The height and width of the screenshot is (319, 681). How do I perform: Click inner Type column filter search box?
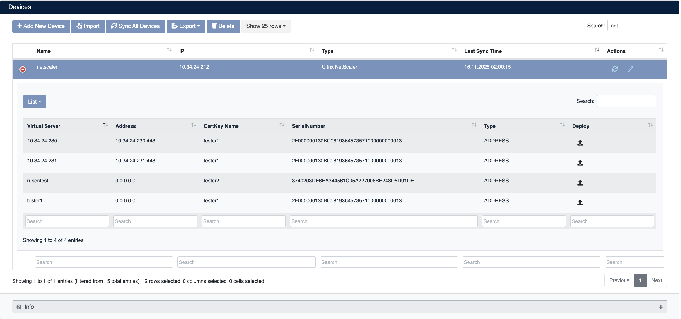pyautogui.click(x=524, y=221)
